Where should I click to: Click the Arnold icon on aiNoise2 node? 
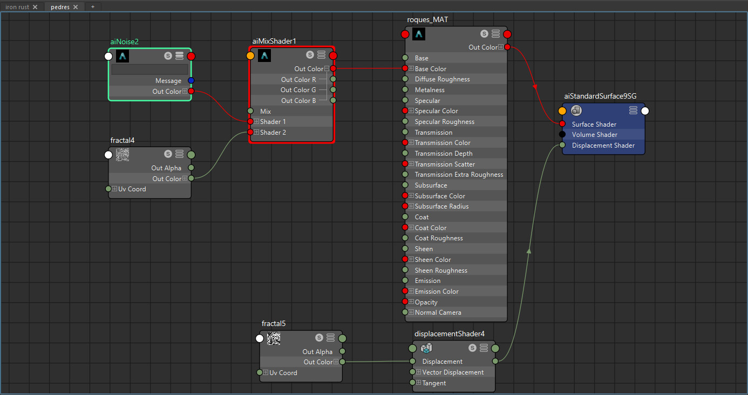point(123,56)
